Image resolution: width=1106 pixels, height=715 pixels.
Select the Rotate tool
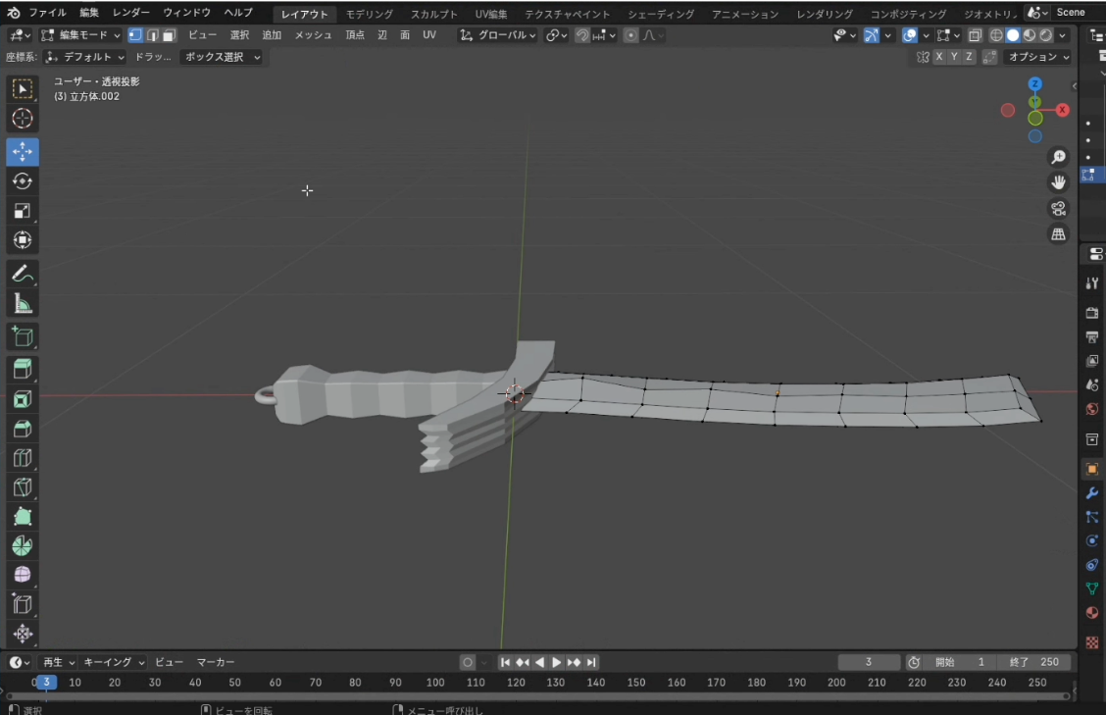[23, 181]
